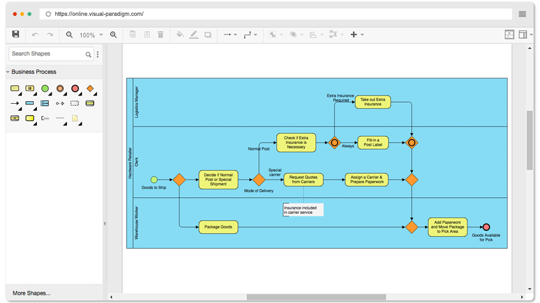Select the Fill-in a Post Label task
540x303 pixels.
(x=373, y=143)
